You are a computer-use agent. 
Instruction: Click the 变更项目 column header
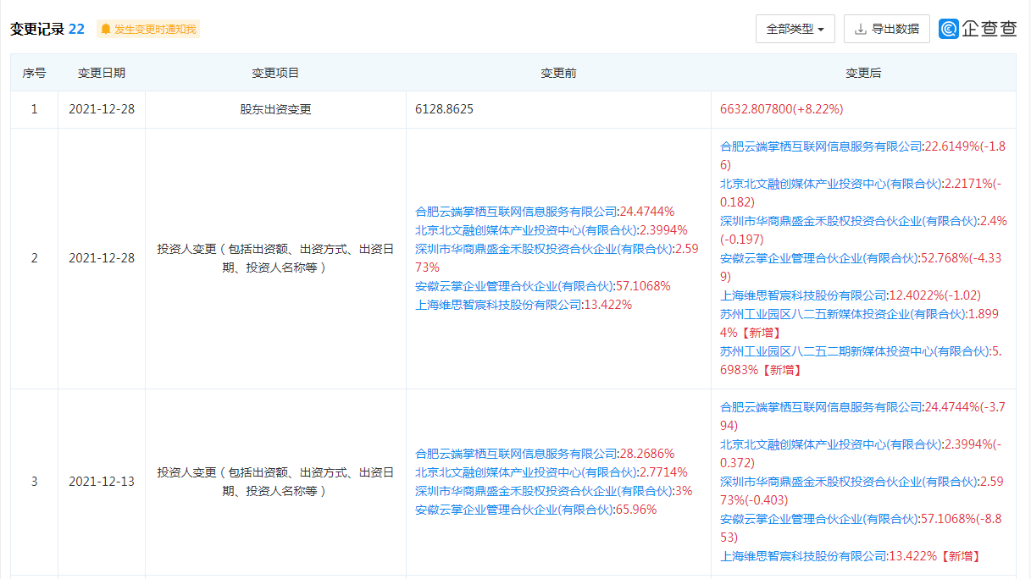(x=275, y=73)
